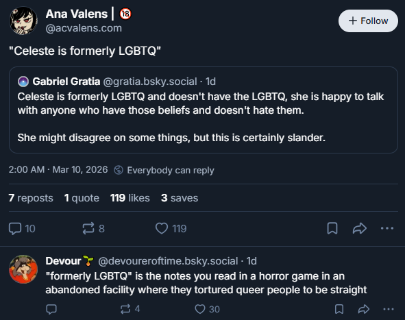
Task: Click the reply icon on Ana Valens' post
Action: coord(15,229)
